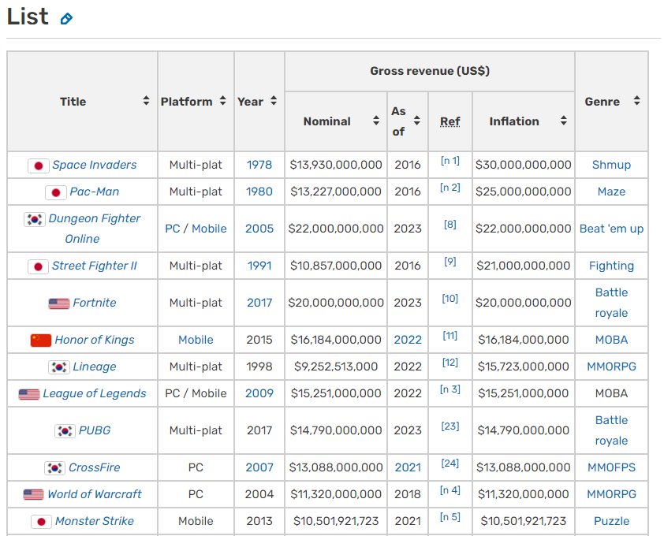Click the US flag beside League of Legends

pos(29,394)
